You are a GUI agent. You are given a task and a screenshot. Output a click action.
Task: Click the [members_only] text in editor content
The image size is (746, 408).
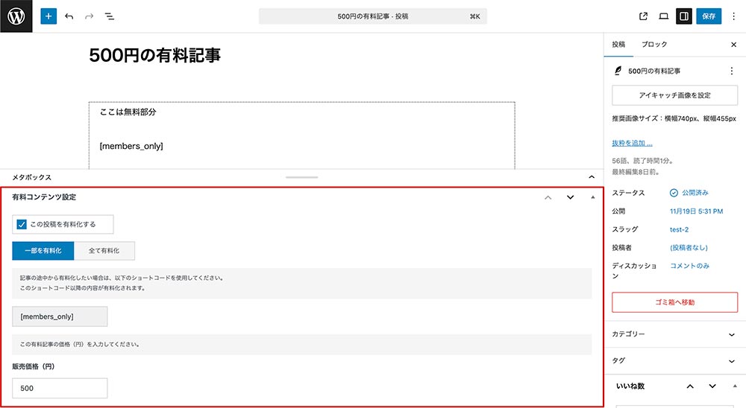[x=131, y=146]
